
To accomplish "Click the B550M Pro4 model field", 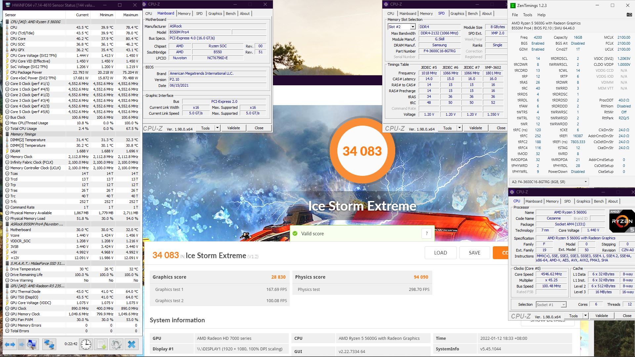I will [x=199, y=32].
